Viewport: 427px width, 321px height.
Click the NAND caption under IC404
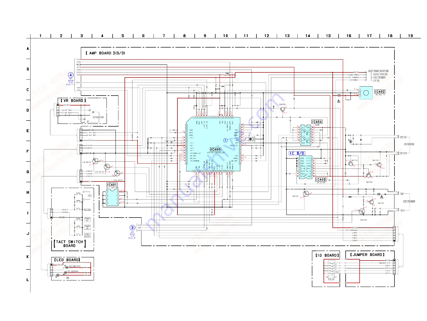(317, 125)
